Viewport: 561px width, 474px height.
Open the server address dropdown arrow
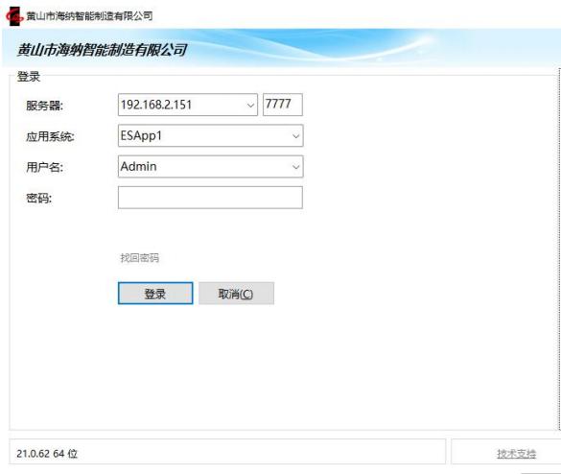coord(250,106)
